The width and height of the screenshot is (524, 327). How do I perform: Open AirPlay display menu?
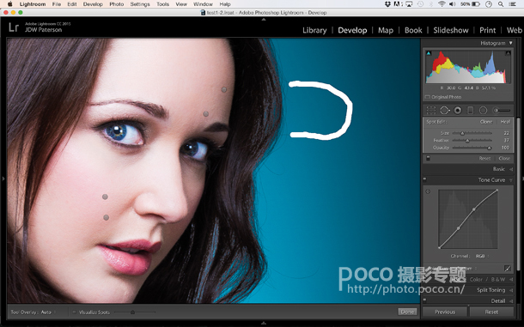pyautogui.click(x=409, y=4)
